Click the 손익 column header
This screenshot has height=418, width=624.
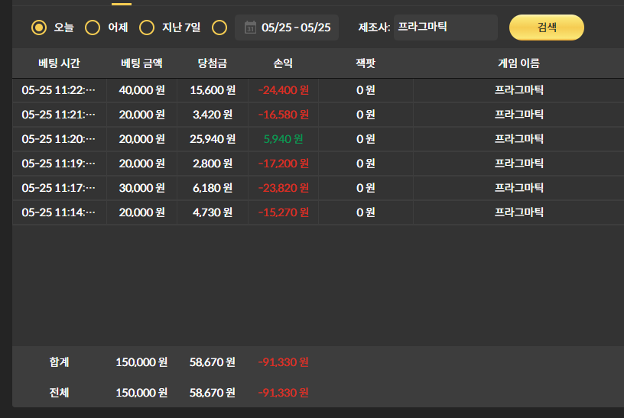(283, 63)
